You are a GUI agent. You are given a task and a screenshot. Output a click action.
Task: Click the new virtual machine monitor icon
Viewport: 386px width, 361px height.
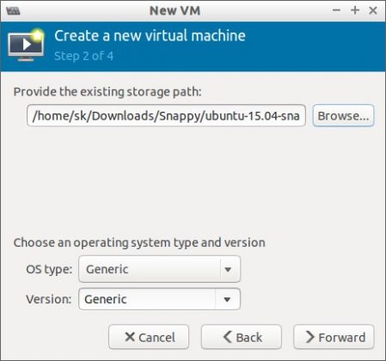pos(26,45)
